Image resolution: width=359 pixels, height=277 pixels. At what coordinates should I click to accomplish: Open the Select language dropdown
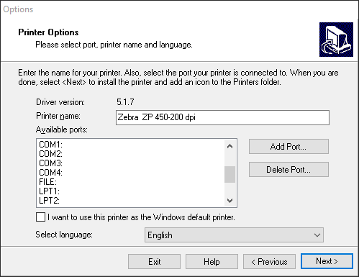pyautogui.click(x=234, y=235)
